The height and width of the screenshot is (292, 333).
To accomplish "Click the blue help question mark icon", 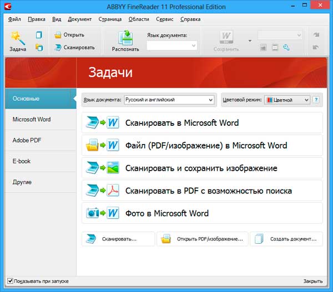I will point(316,100).
